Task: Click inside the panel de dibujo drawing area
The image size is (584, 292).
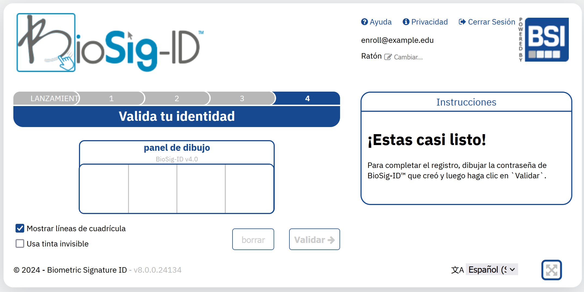Action: click(176, 189)
